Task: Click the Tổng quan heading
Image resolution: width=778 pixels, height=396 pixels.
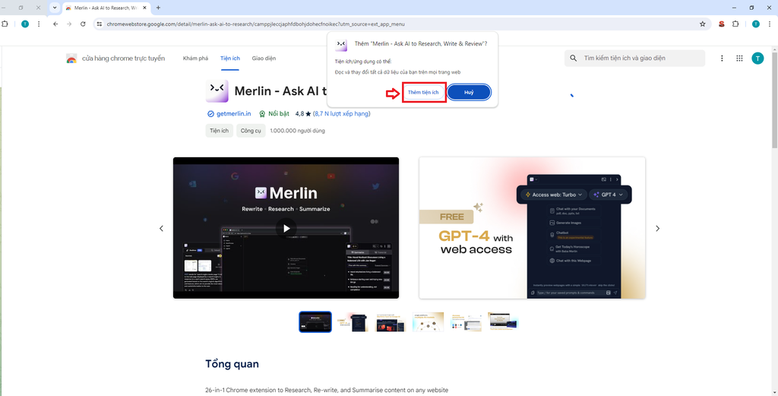Action: click(232, 364)
